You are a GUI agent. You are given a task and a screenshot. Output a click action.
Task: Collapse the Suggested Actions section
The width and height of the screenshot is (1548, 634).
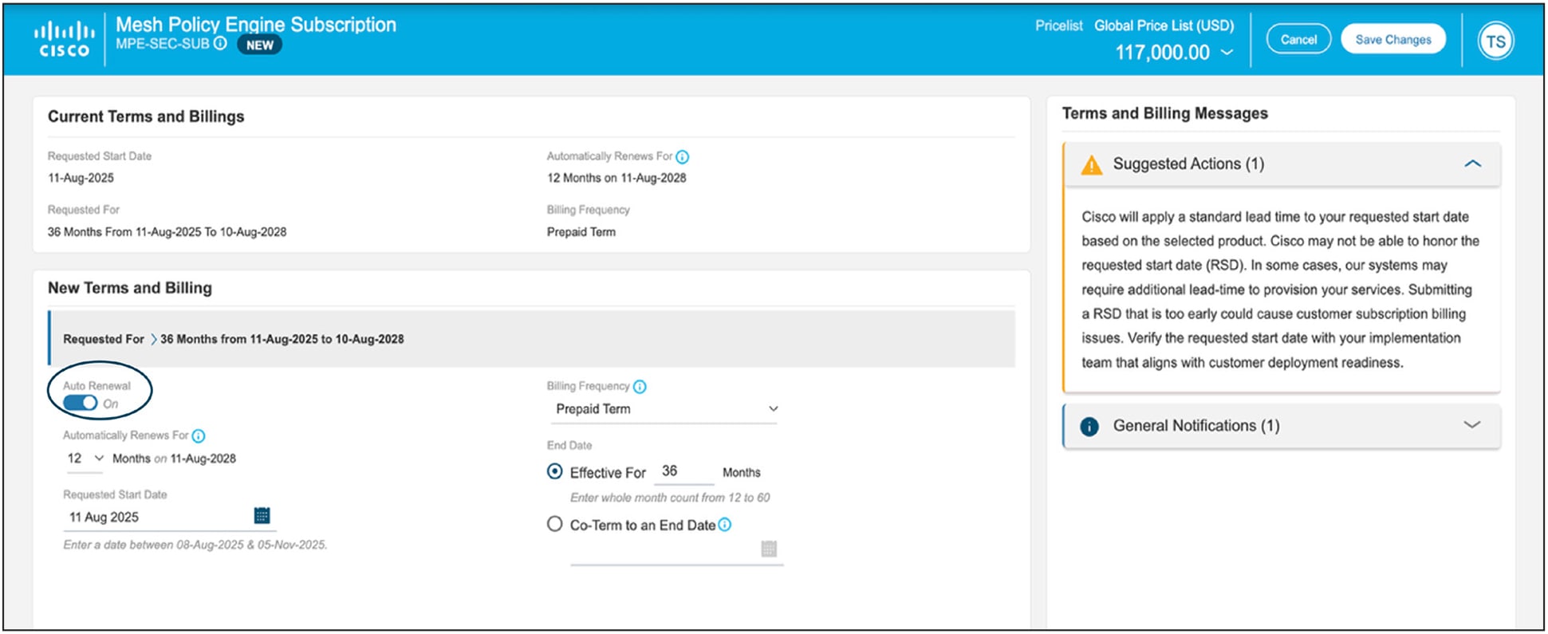tap(1472, 163)
